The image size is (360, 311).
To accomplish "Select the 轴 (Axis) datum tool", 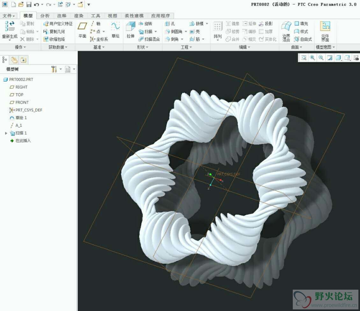I will [96, 24].
